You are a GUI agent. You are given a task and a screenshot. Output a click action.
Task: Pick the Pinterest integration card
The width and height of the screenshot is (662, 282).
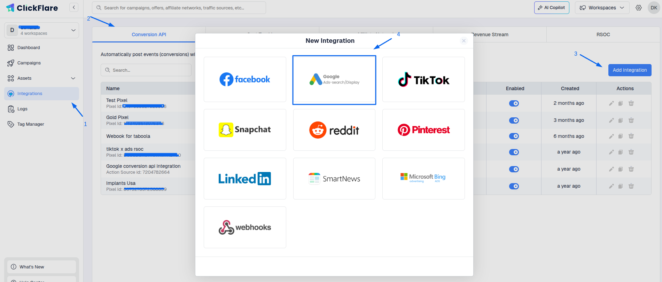[423, 130]
